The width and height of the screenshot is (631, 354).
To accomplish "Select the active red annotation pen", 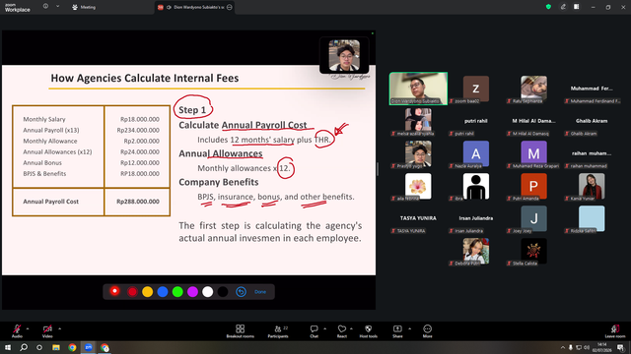I will click(114, 291).
